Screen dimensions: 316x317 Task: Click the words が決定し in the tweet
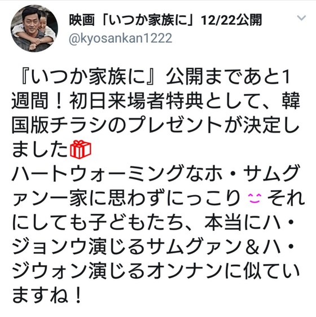tap(262, 125)
